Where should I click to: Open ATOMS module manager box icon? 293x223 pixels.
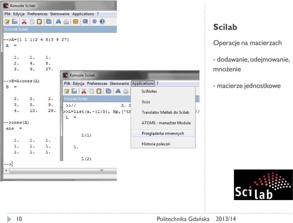[75, 22]
